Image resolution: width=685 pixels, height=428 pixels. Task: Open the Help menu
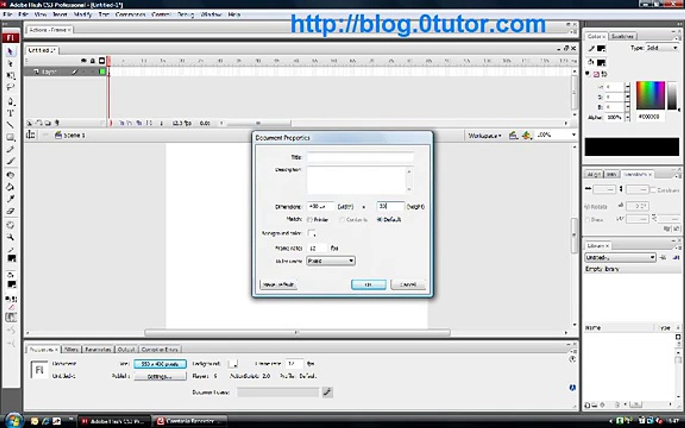point(234,14)
